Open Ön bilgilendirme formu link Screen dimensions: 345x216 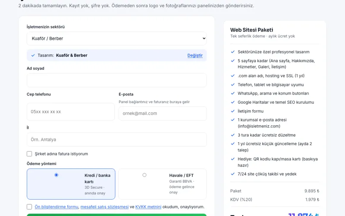point(56,207)
